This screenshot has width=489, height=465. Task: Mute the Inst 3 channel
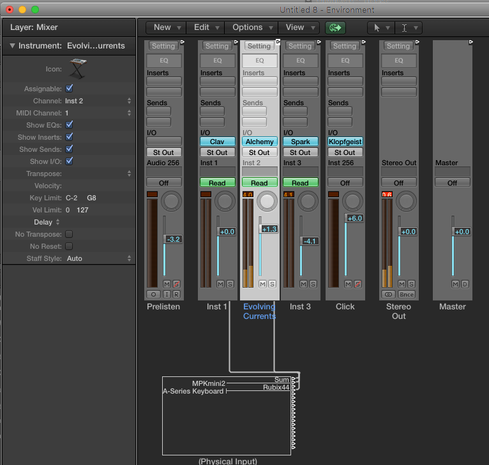click(303, 284)
